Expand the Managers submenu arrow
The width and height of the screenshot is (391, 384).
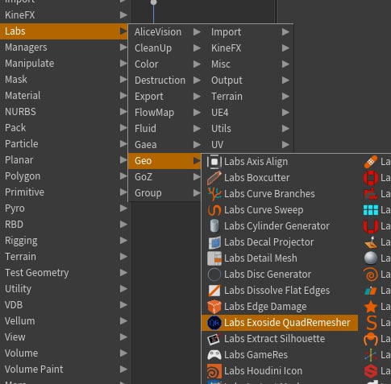coord(123,47)
